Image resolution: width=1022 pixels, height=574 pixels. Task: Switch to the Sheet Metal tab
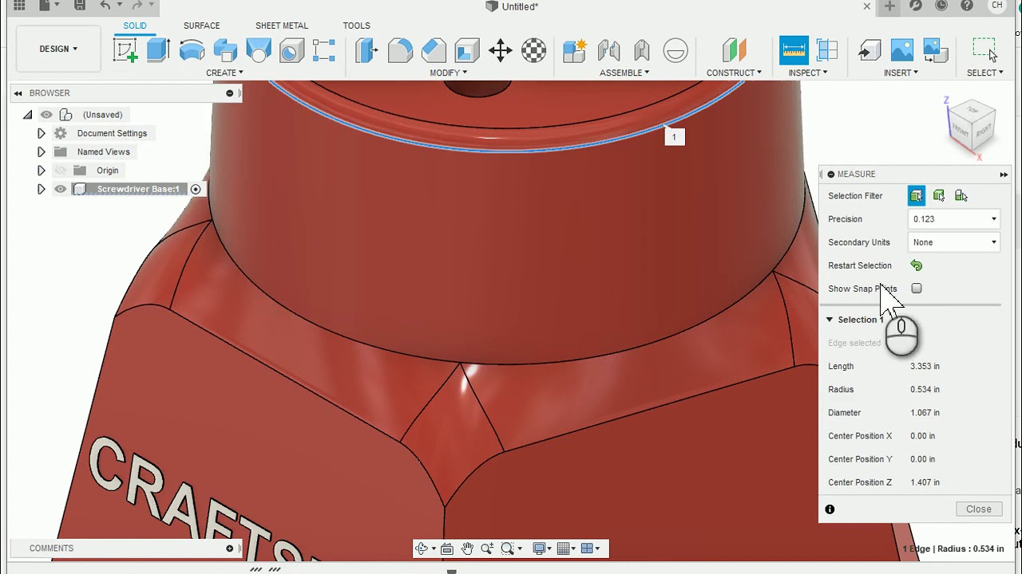pos(281,26)
